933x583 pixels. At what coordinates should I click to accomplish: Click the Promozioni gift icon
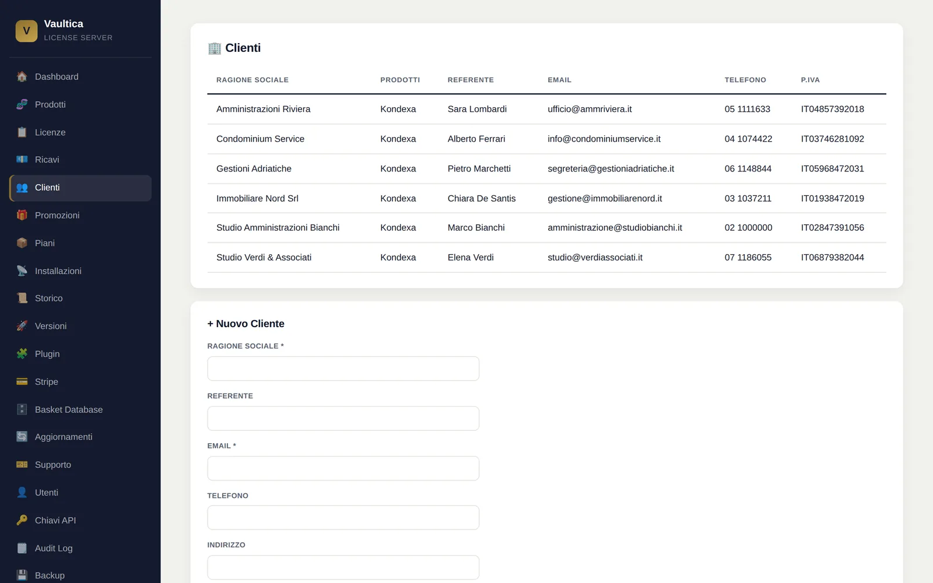point(22,215)
